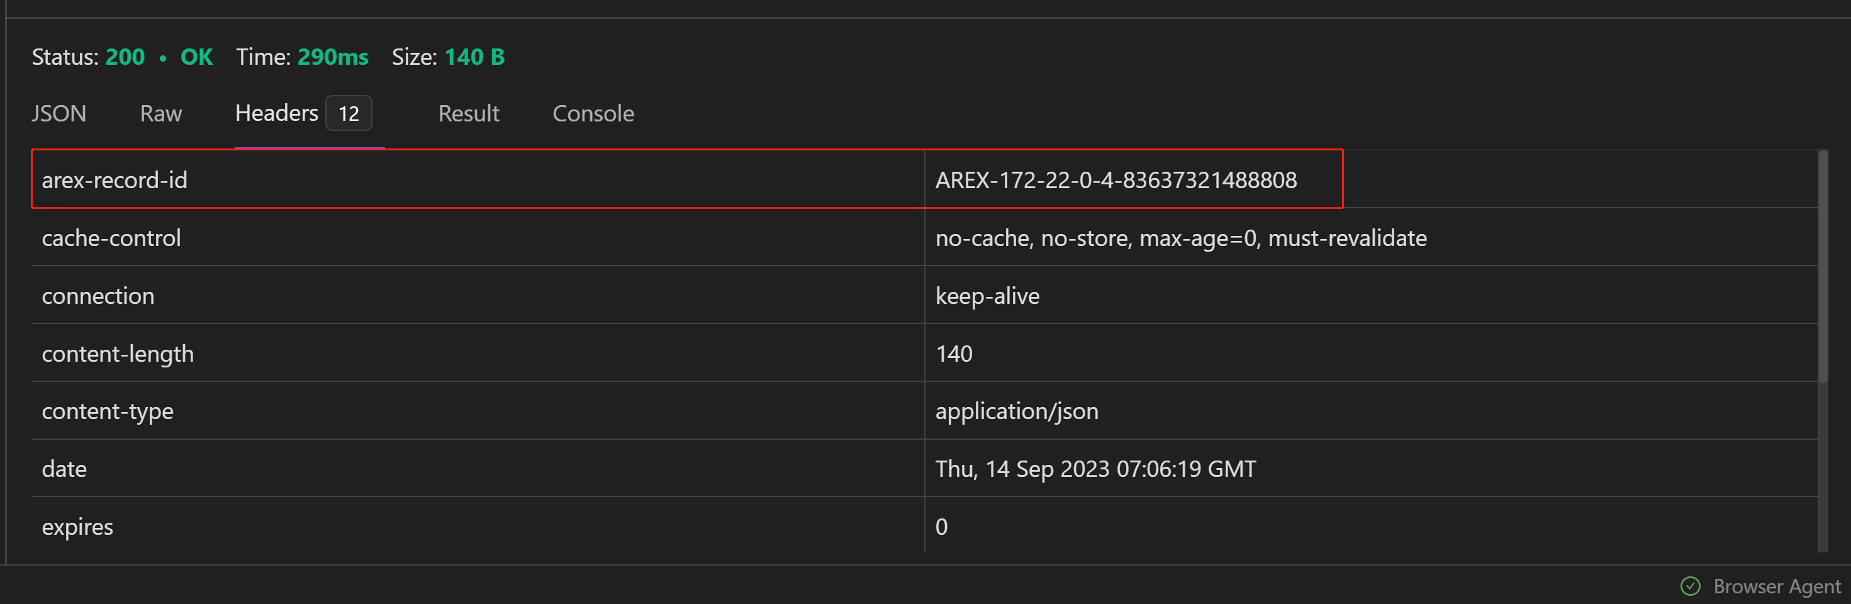Select the content-length value 140
Image resolution: width=1851 pixels, height=604 pixels.
coord(954,354)
